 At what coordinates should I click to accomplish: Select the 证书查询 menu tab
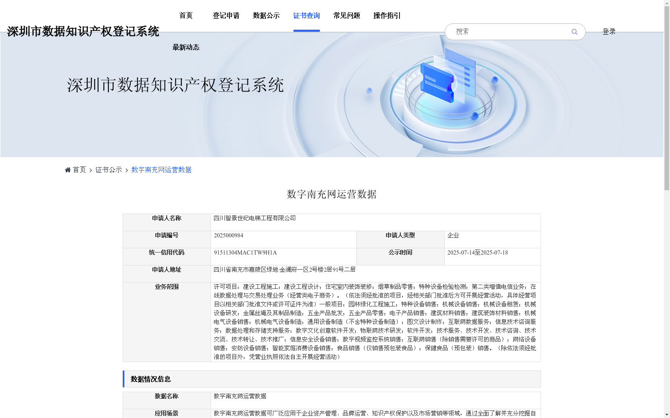(307, 16)
